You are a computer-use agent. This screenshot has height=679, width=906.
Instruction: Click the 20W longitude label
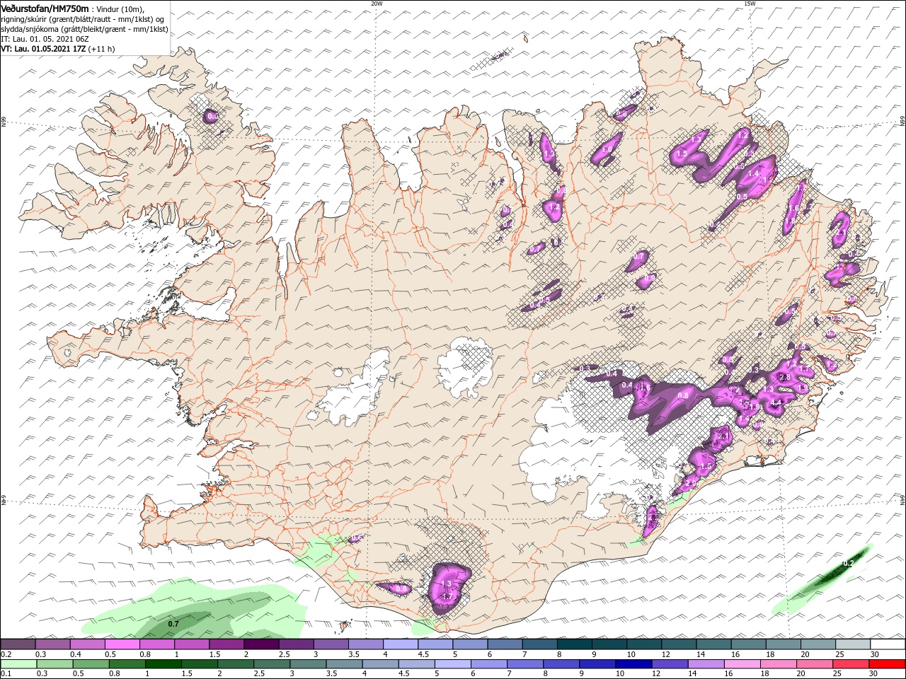pos(376,4)
